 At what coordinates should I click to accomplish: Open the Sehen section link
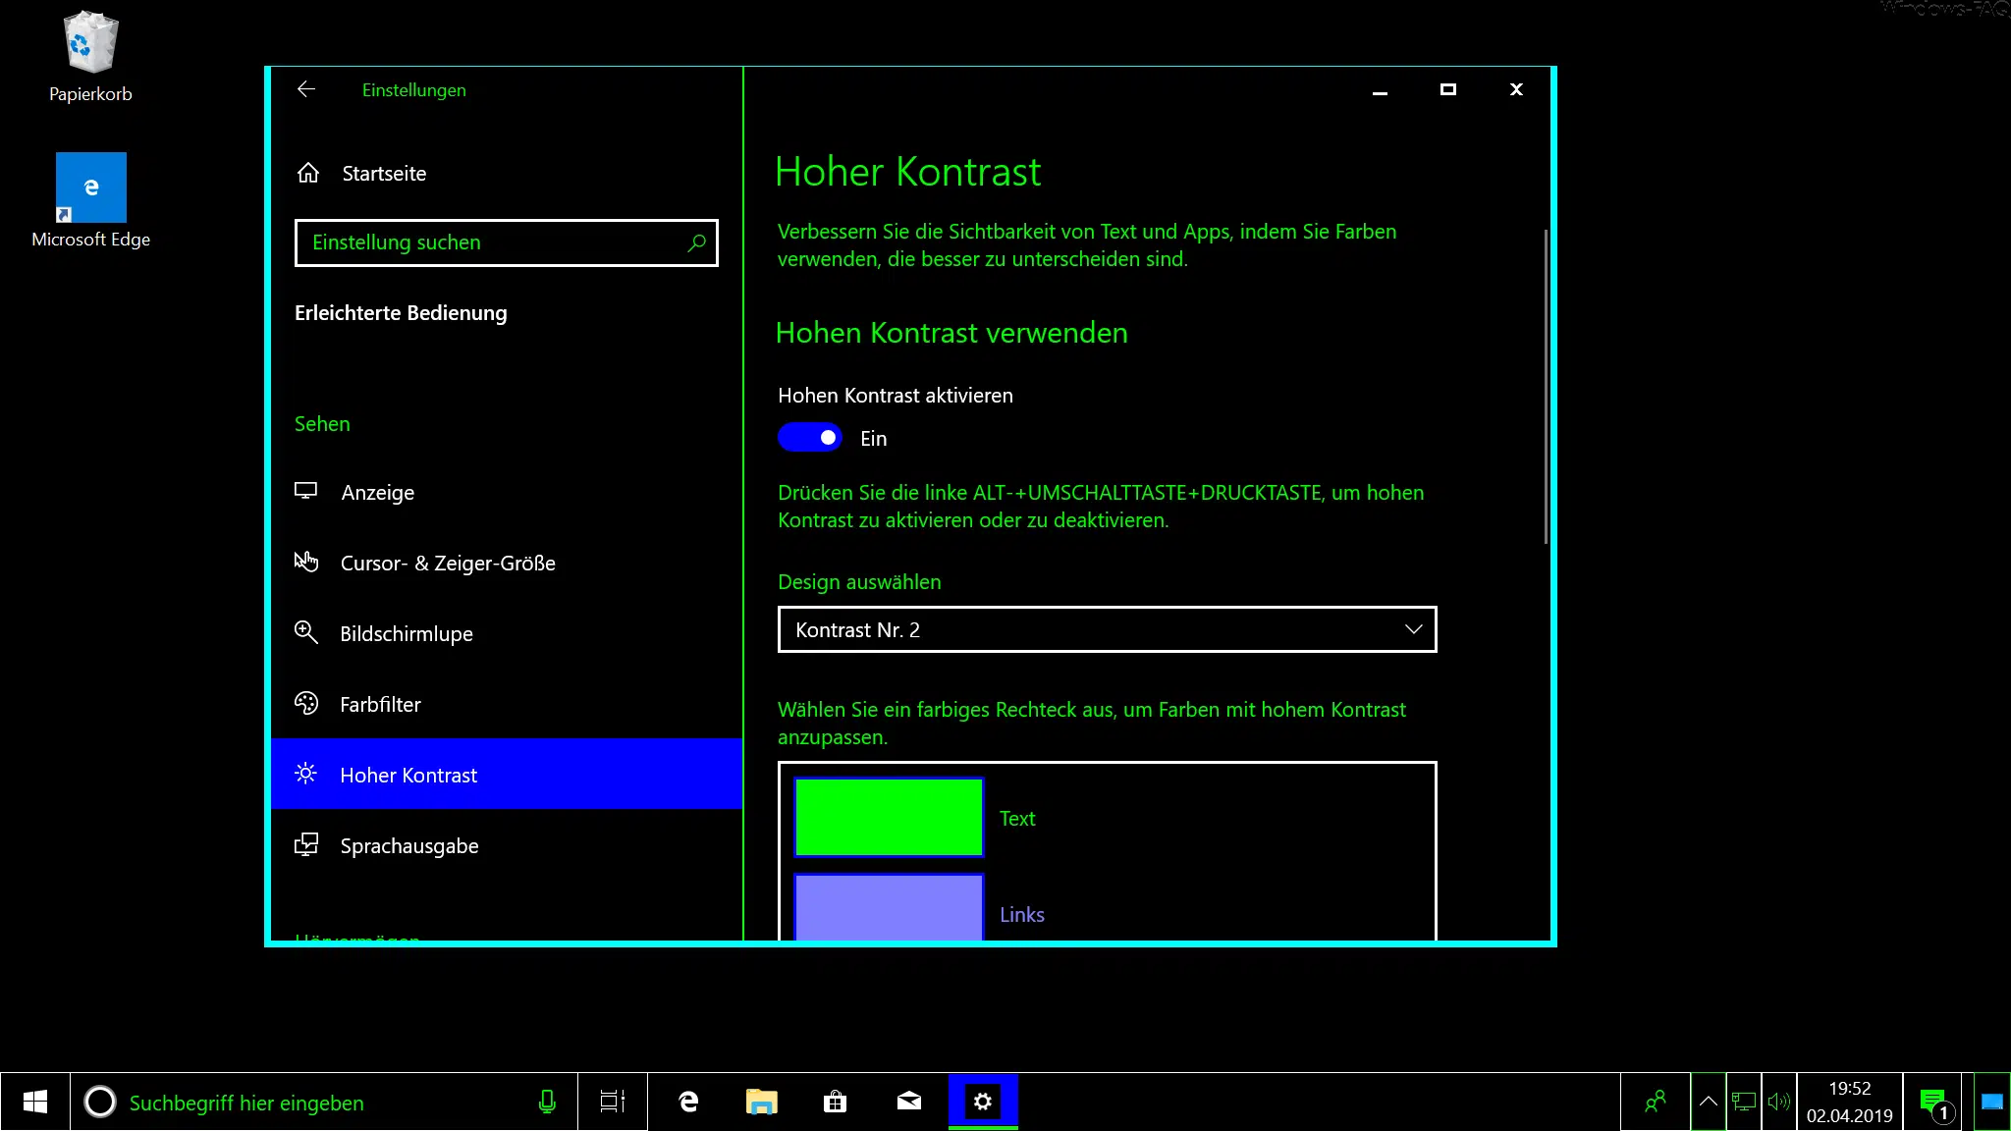tap(322, 423)
